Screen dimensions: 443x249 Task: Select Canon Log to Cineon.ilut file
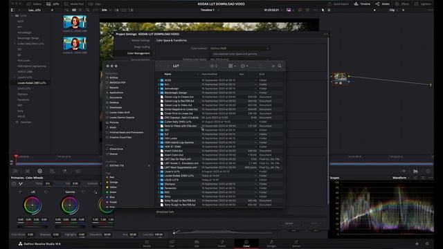click(179, 97)
